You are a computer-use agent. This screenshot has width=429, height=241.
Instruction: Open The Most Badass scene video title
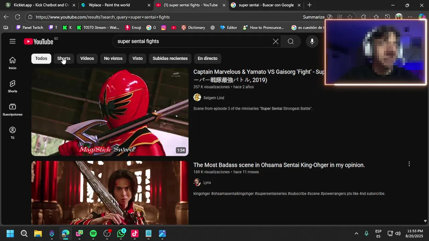(279, 165)
